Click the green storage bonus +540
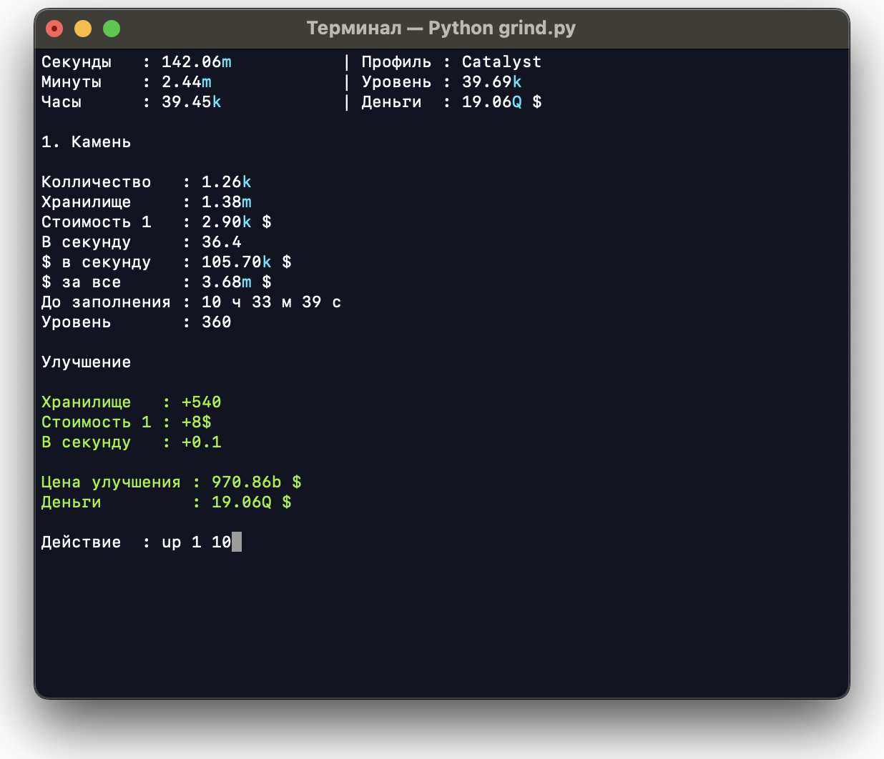 201,402
